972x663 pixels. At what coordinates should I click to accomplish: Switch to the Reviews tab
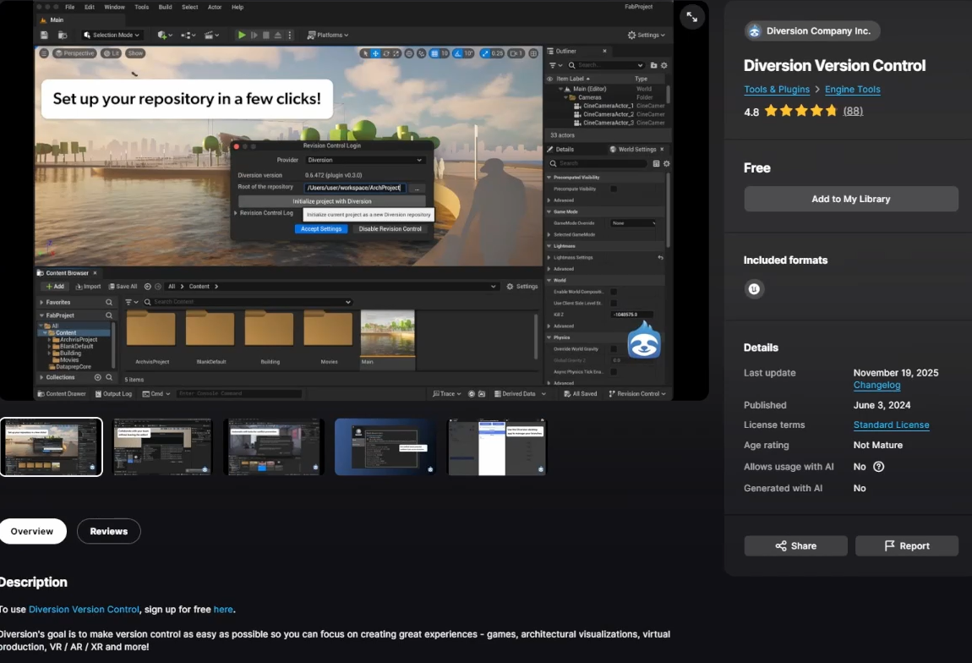108,531
